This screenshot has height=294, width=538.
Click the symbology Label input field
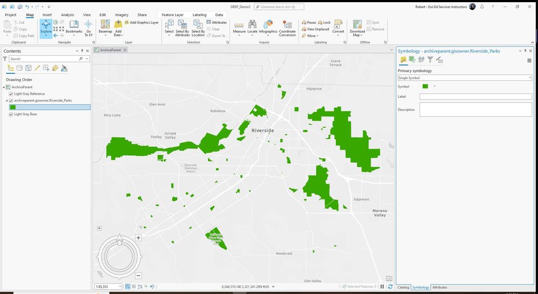coord(475,97)
